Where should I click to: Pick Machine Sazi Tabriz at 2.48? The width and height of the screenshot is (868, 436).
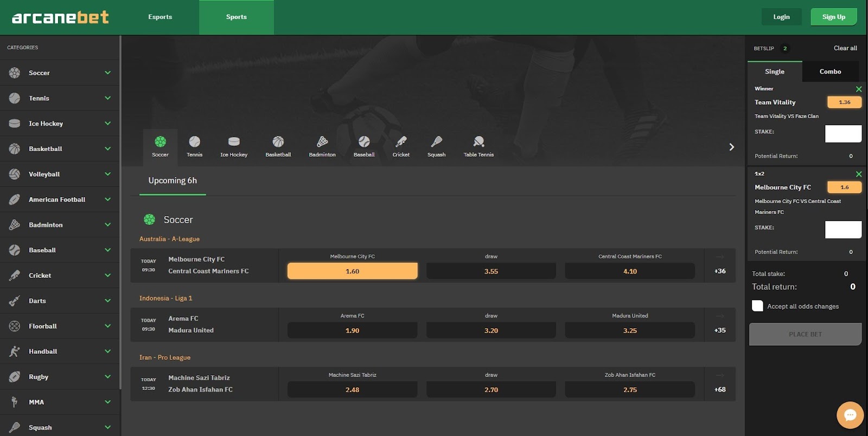click(x=353, y=389)
